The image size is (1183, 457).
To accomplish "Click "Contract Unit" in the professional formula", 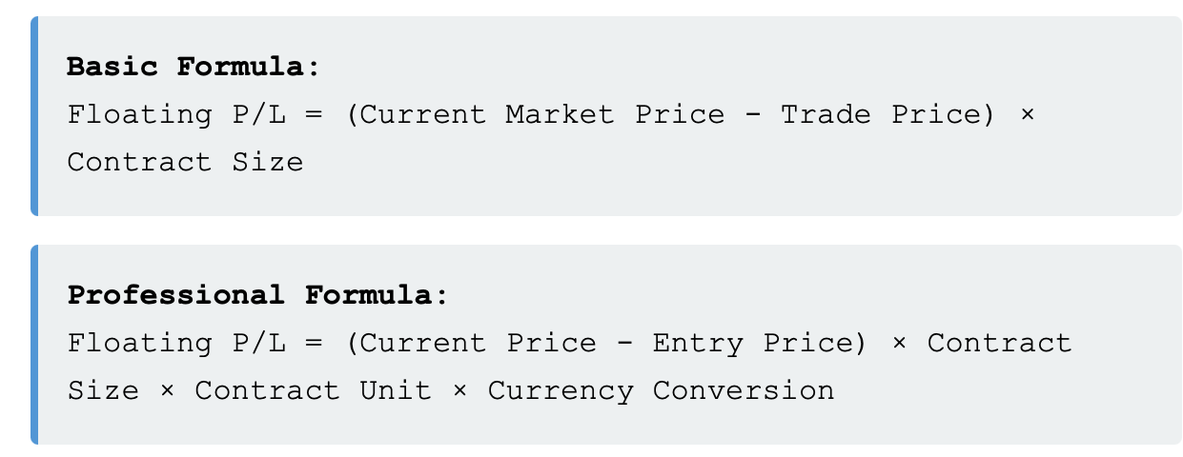I will pyautogui.click(x=313, y=390).
